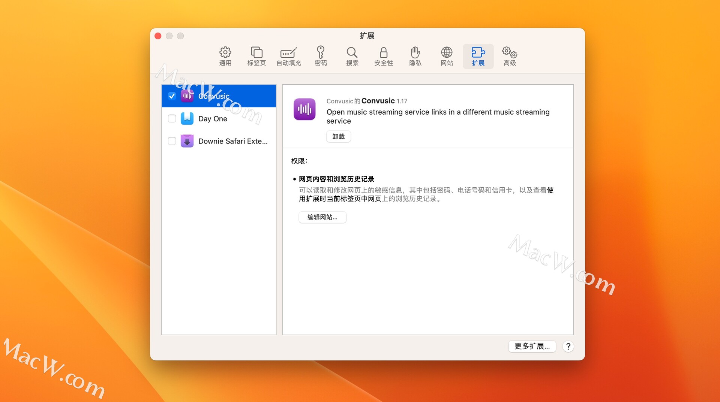Click the Downnie Safari Extension icon
This screenshot has width=720, height=402.
[187, 141]
